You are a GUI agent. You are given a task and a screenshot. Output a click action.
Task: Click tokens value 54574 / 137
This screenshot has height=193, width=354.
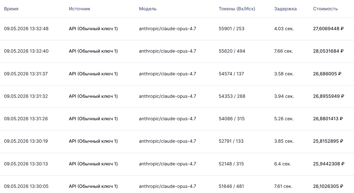coord(231,74)
